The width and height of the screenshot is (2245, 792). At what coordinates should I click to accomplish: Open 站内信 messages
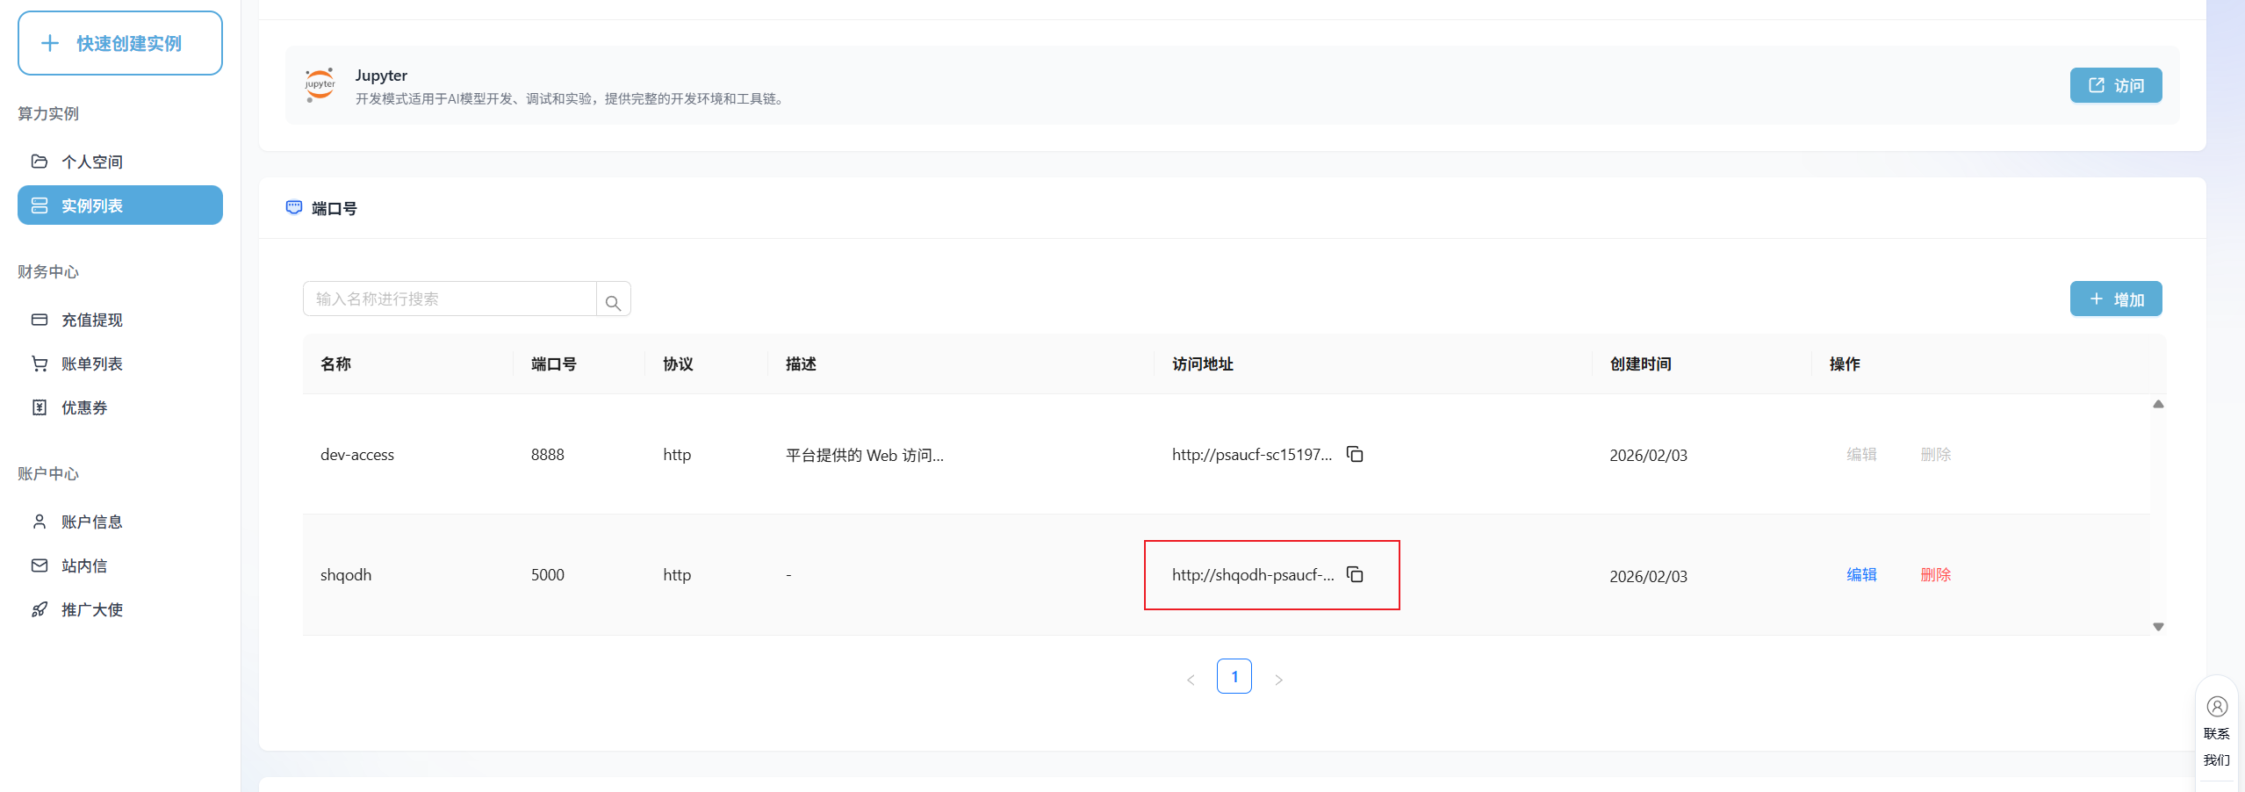point(120,565)
